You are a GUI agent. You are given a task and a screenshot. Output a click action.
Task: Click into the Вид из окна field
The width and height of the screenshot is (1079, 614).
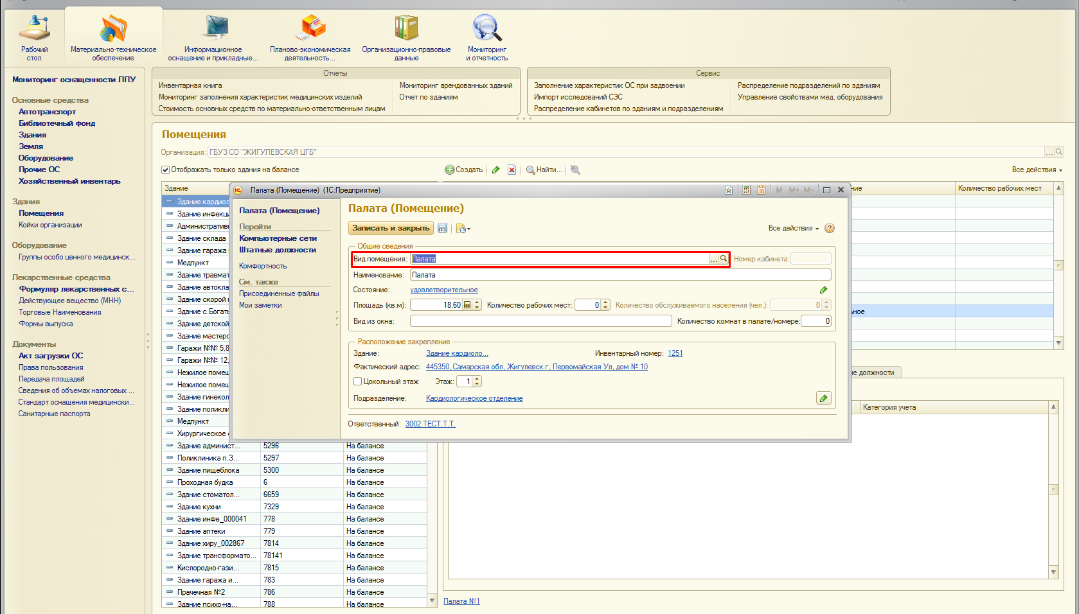(540, 321)
